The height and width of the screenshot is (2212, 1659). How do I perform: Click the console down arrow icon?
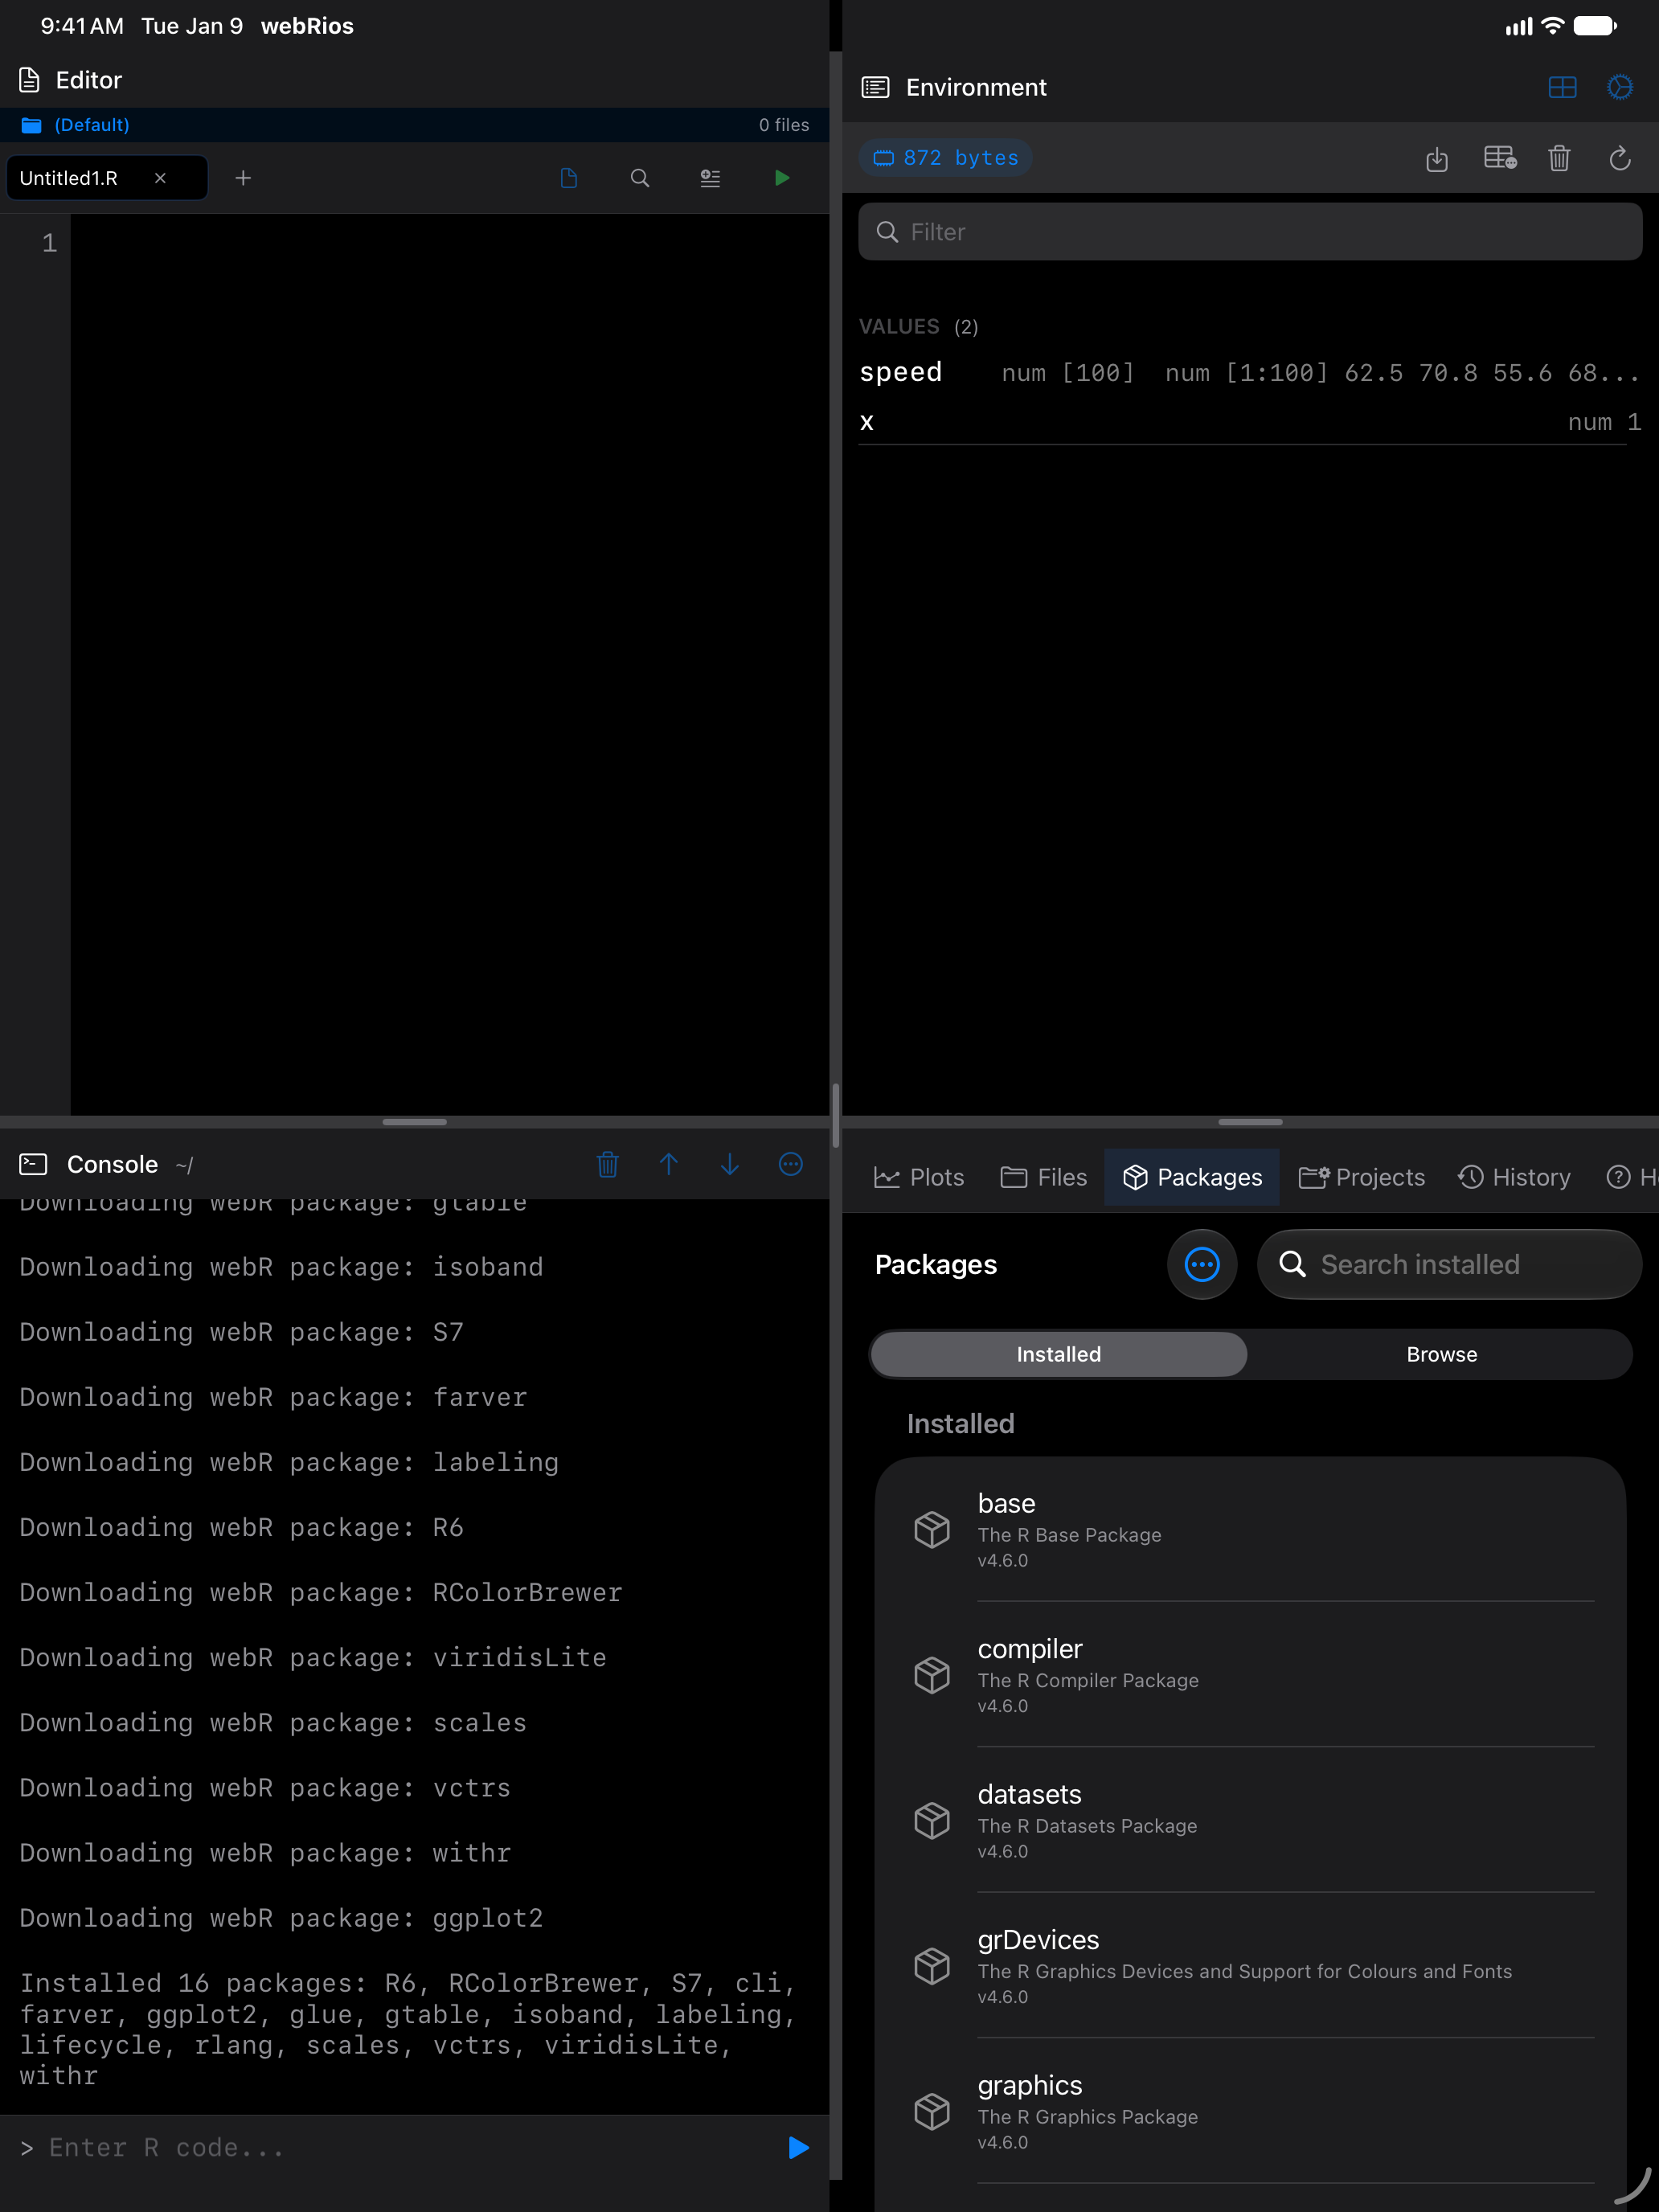pos(730,1164)
